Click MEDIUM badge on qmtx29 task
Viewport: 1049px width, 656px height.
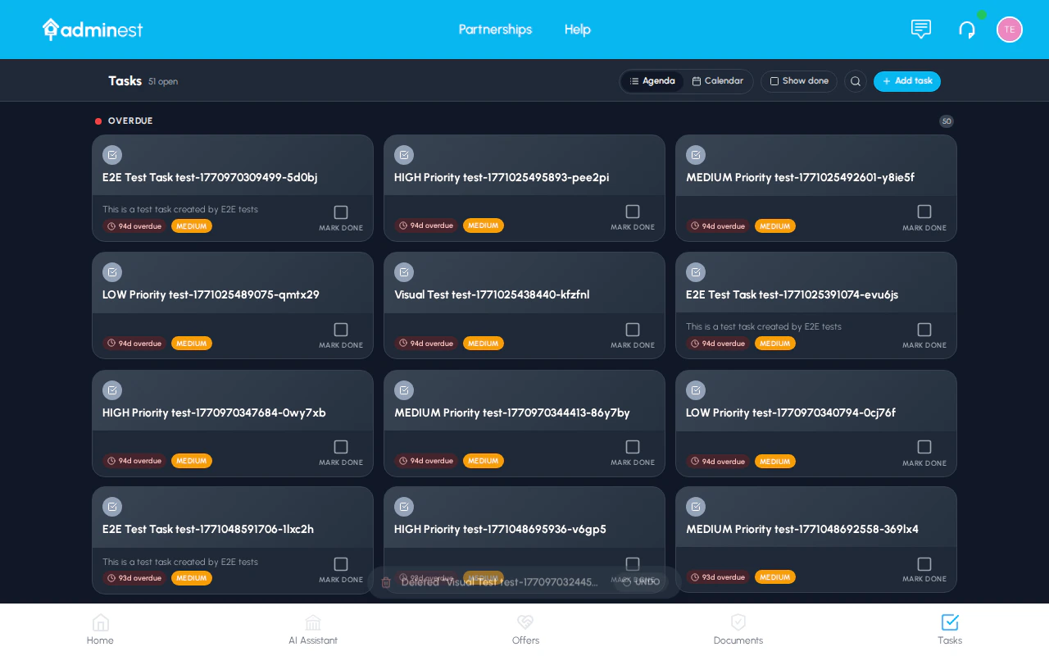coord(192,344)
